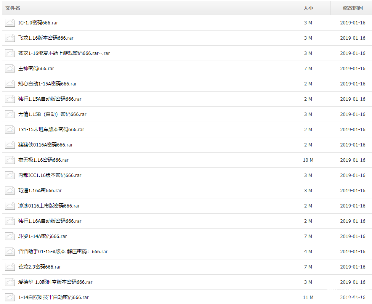Click cloud icon beside 独行1.16A自动版密码666.rar
The width and height of the screenshot is (372, 304).
(x=10, y=221)
